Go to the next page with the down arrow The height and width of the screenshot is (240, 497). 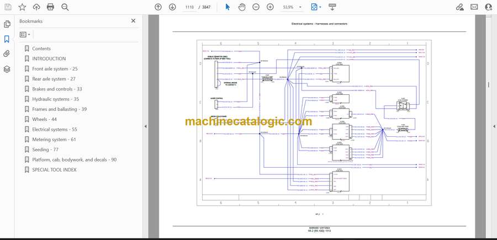tap(172, 7)
